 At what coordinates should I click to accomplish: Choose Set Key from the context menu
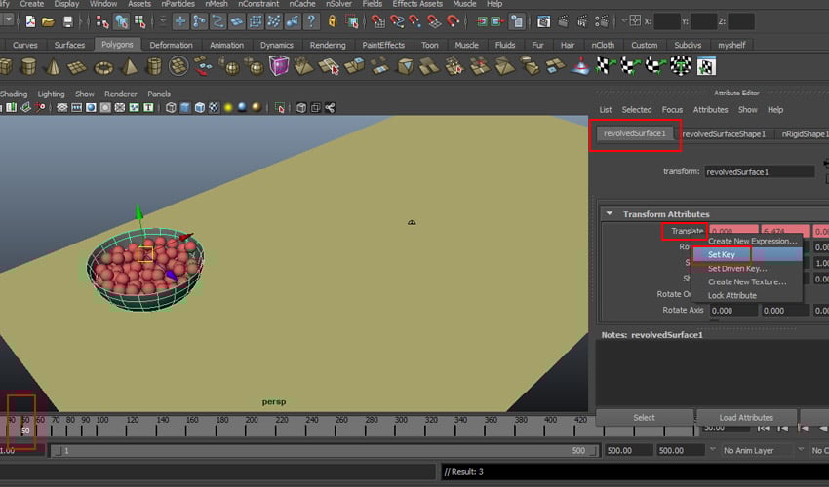tap(722, 254)
